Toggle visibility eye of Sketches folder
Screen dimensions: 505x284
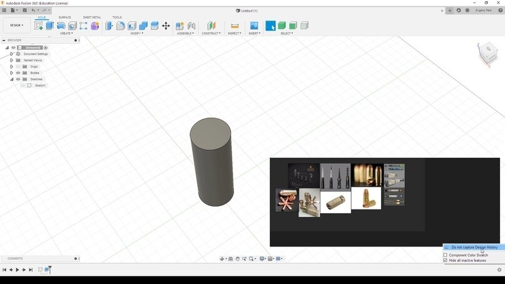(18, 79)
